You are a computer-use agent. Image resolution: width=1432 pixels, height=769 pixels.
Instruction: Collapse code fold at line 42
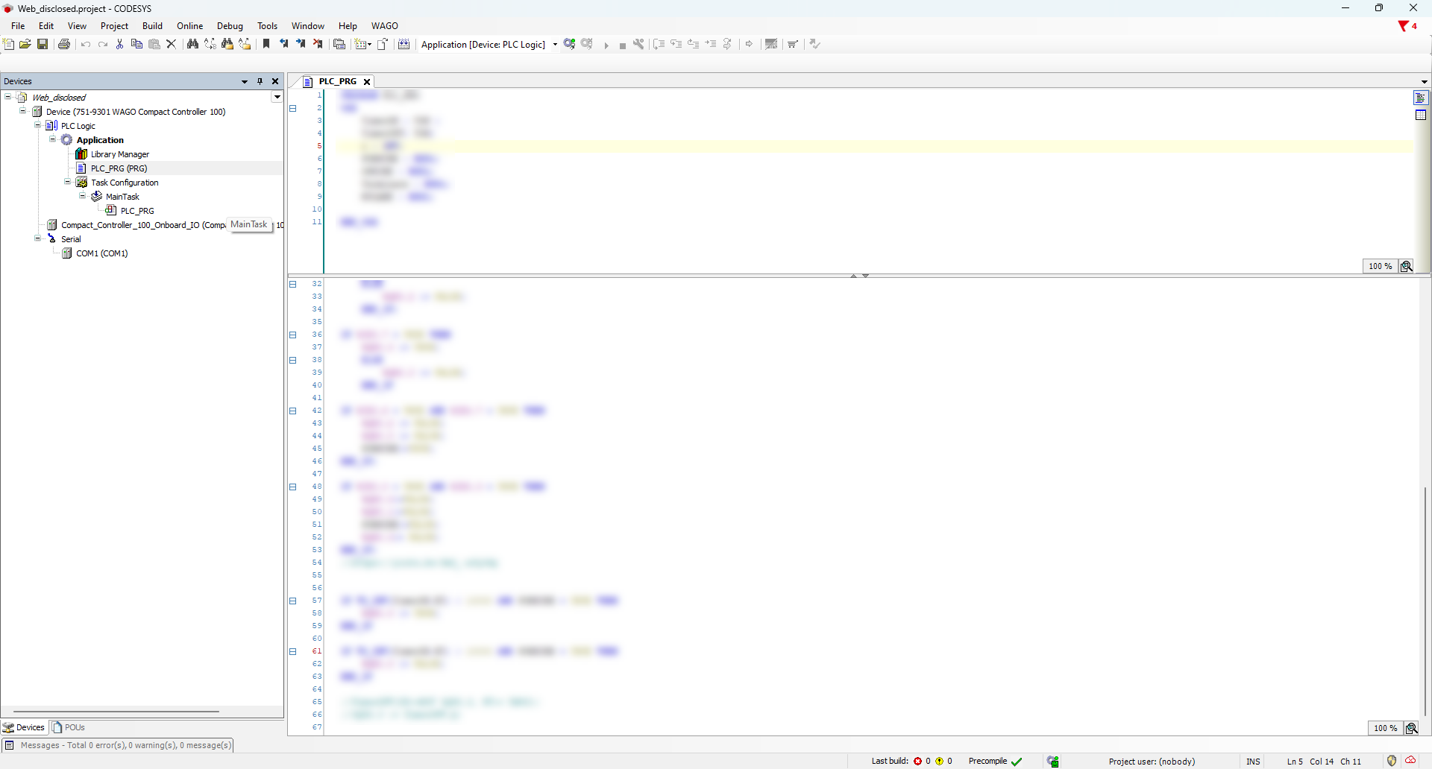293,411
